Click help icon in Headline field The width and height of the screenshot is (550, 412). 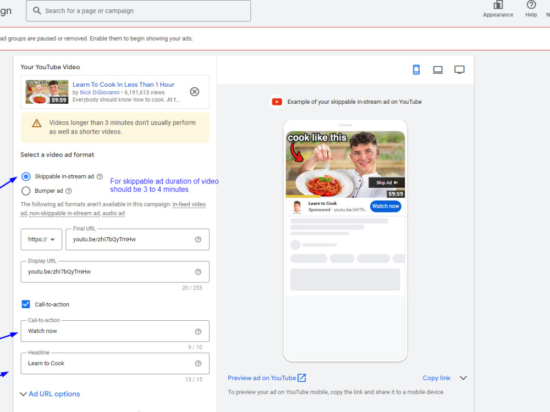(x=198, y=364)
